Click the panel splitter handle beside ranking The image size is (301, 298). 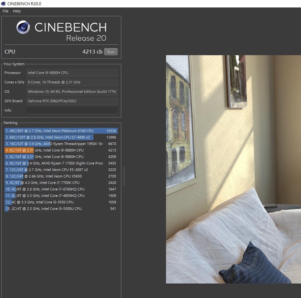(124, 176)
